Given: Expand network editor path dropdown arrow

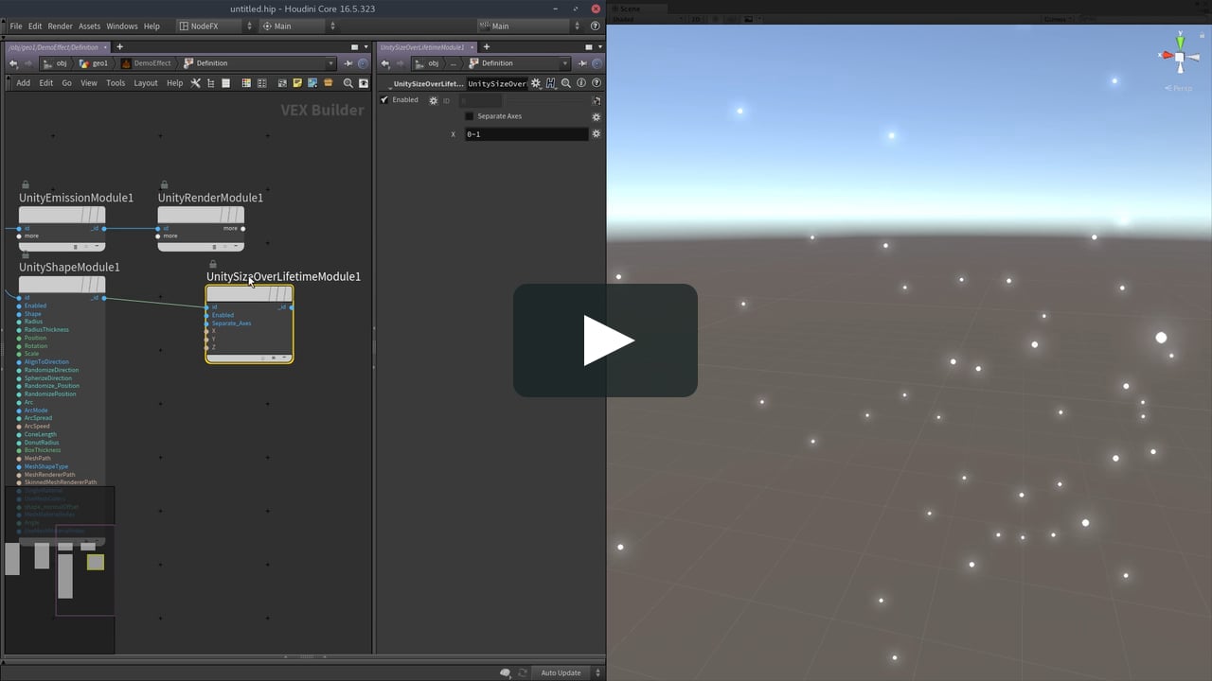Looking at the screenshot, I should pyautogui.click(x=330, y=63).
